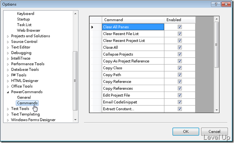This screenshot has width=234, height=143.
Task: Collapse the PowerCommands node
Action: pyautogui.click(x=8, y=92)
